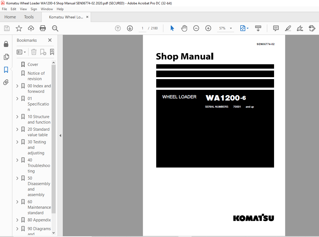Close the Bookmarks panel
This screenshot has height=237, width=319.
(x=50, y=40)
